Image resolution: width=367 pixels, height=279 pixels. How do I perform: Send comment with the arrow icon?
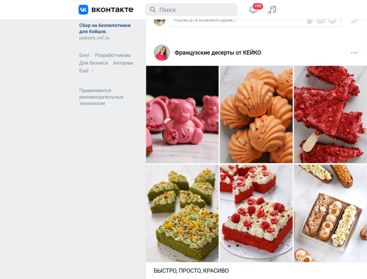click(x=354, y=21)
